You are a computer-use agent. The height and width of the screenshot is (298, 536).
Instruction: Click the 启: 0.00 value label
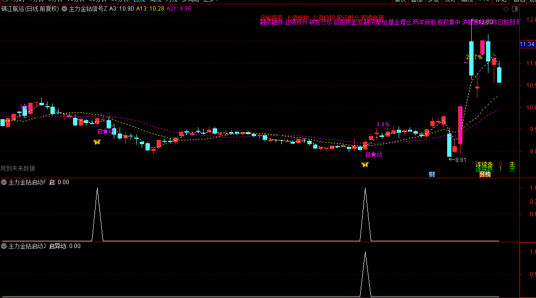[x=59, y=182]
